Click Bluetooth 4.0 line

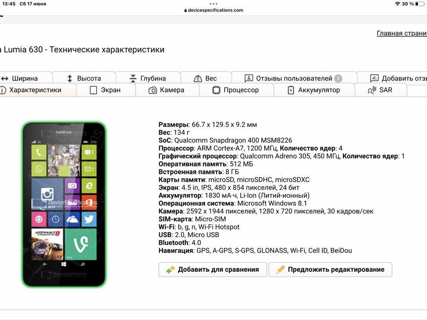tap(180, 243)
